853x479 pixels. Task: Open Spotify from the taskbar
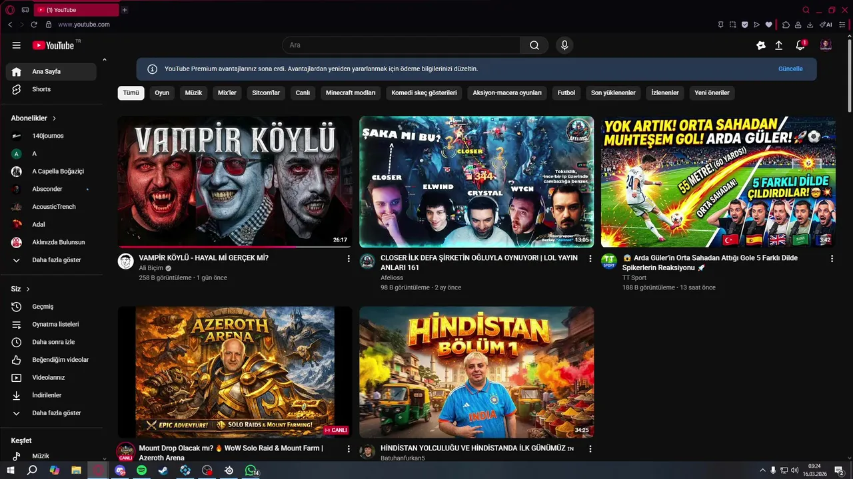[x=141, y=470]
